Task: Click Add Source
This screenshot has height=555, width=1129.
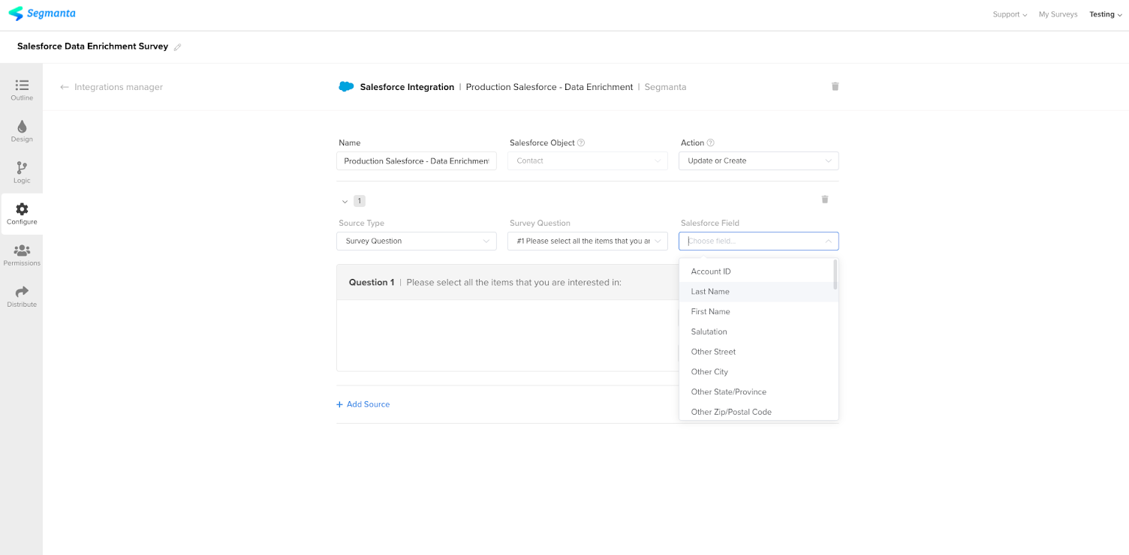Action: pyautogui.click(x=363, y=404)
